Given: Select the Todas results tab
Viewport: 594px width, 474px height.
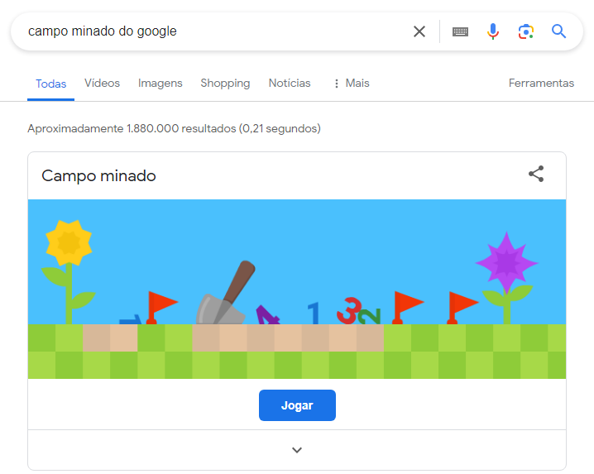Looking at the screenshot, I should coord(50,84).
